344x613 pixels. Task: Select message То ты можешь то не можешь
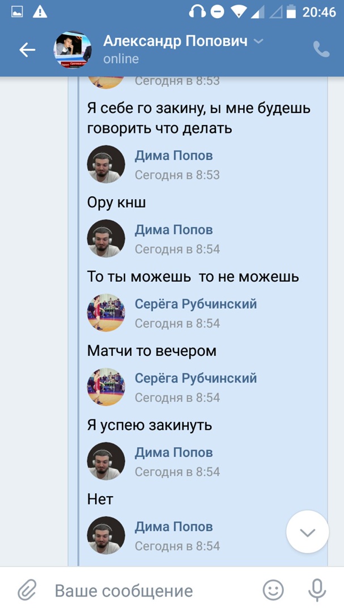[193, 276]
